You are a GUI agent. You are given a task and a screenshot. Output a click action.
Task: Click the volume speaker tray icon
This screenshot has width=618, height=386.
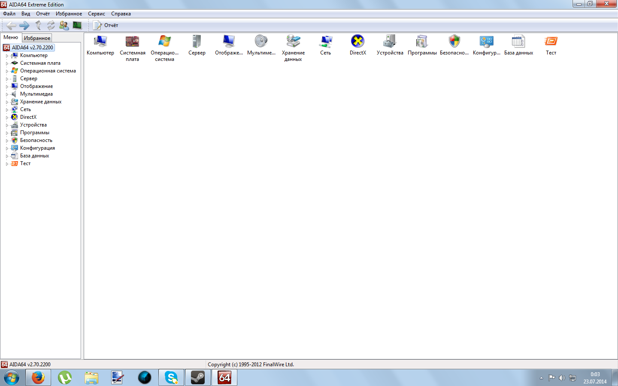tap(562, 378)
